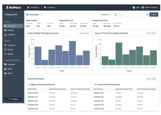Screen dimensions: 161x115
Task: Click Route Name header in Lowest-Performing table
Action: tap(99, 89)
